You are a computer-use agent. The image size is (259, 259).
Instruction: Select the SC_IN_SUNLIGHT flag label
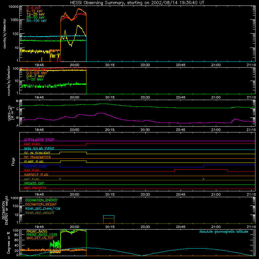point(37,153)
